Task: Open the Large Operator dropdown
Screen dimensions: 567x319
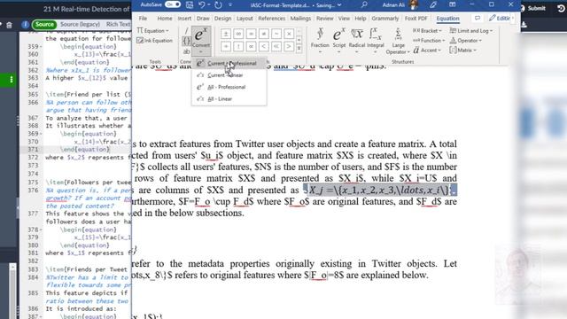Action: [x=398, y=41]
